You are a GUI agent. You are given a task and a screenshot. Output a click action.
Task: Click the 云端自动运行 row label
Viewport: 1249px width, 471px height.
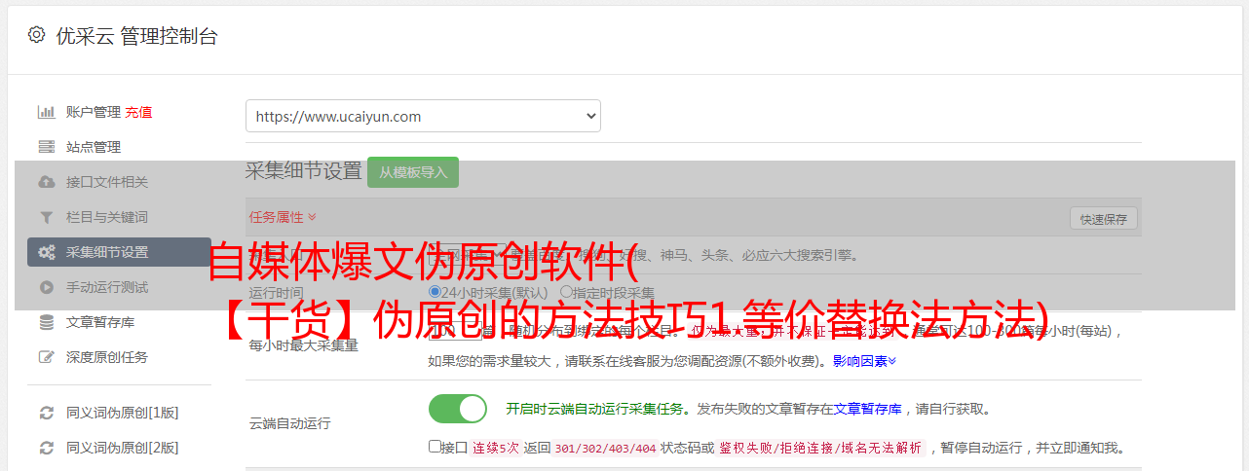tap(290, 423)
